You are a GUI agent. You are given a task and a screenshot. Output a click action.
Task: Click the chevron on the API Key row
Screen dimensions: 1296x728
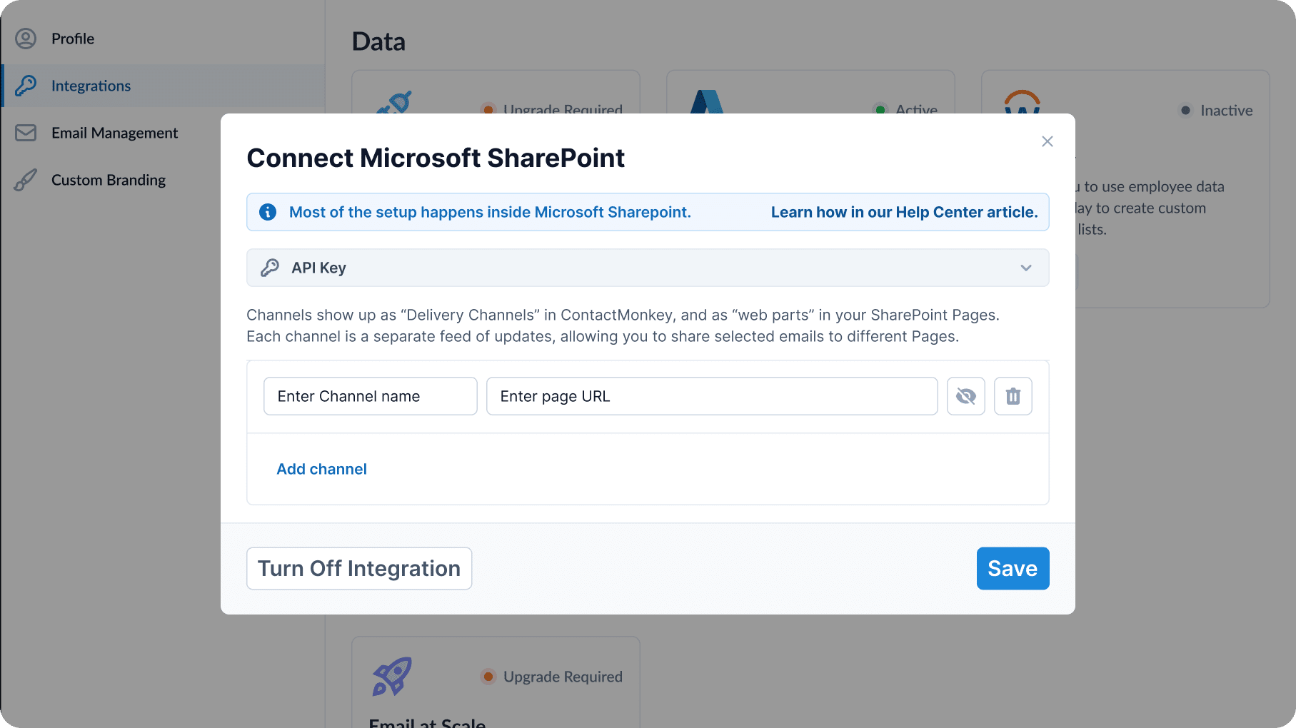[1026, 268]
